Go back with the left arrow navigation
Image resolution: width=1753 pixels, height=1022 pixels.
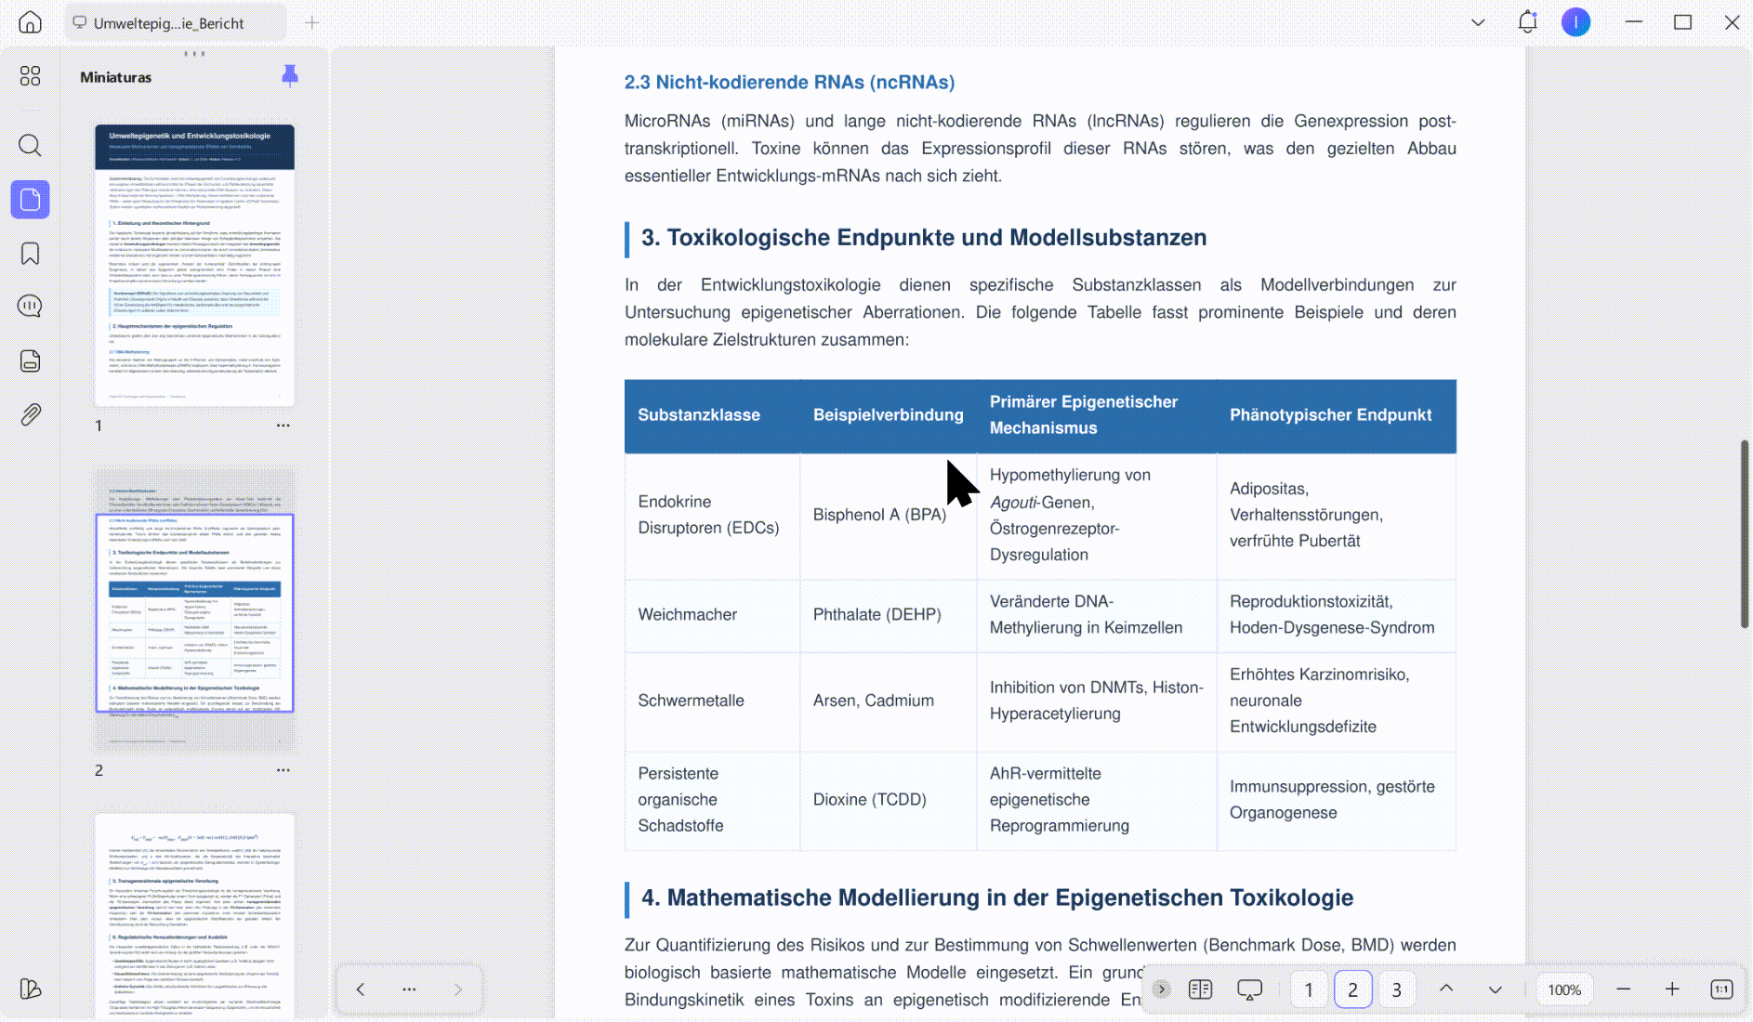click(x=361, y=989)
